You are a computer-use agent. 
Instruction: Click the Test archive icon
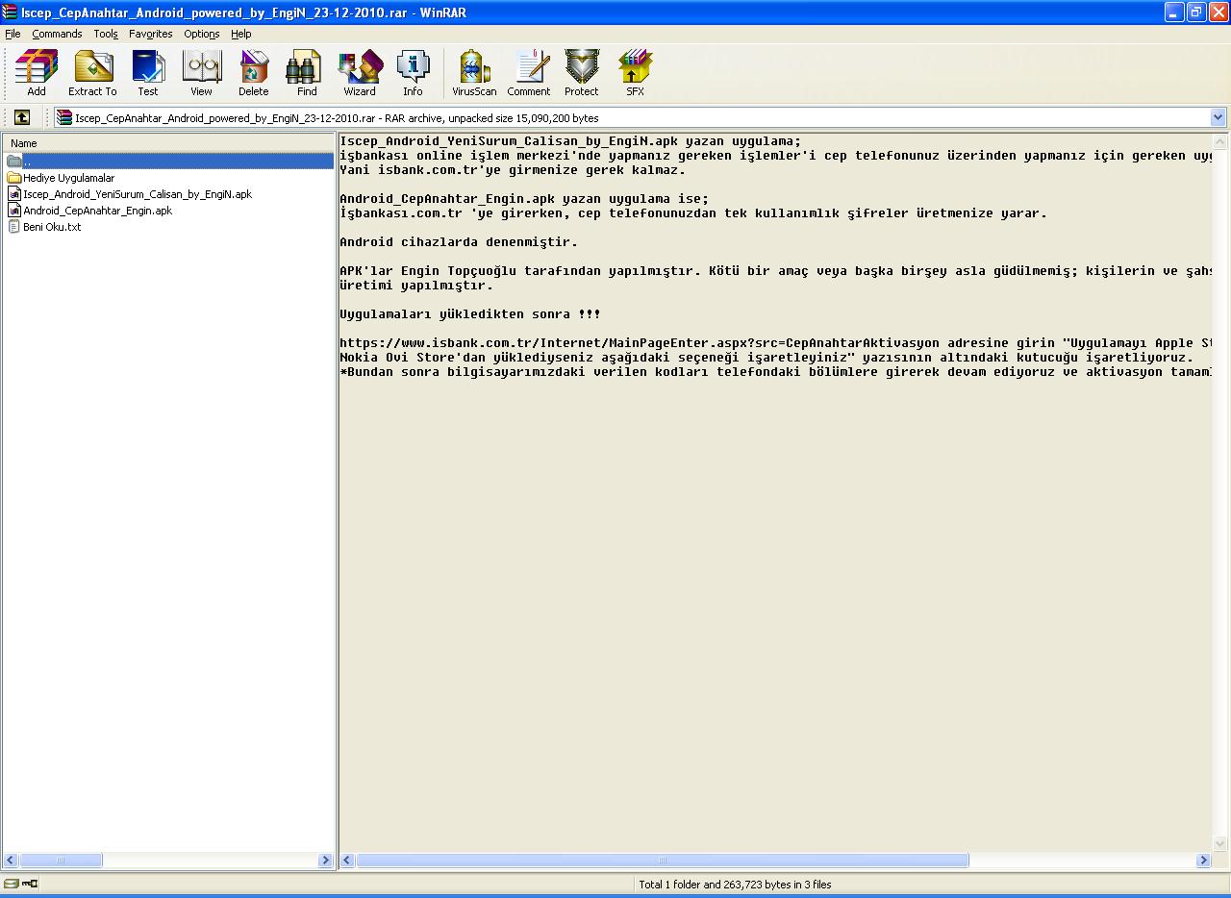[x=148, y=73]
